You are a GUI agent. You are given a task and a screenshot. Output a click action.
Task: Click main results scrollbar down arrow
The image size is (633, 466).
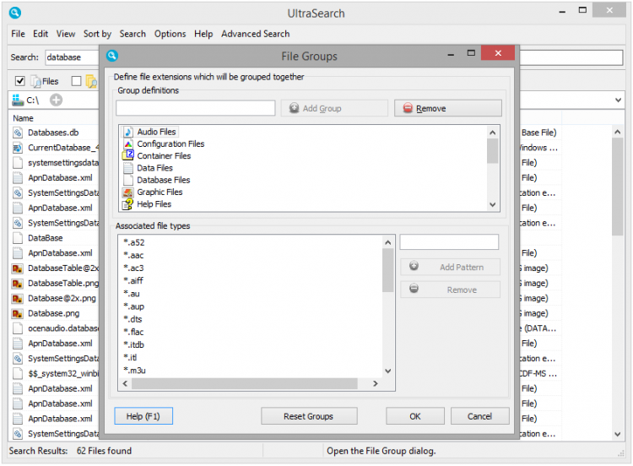coord(617,435)
